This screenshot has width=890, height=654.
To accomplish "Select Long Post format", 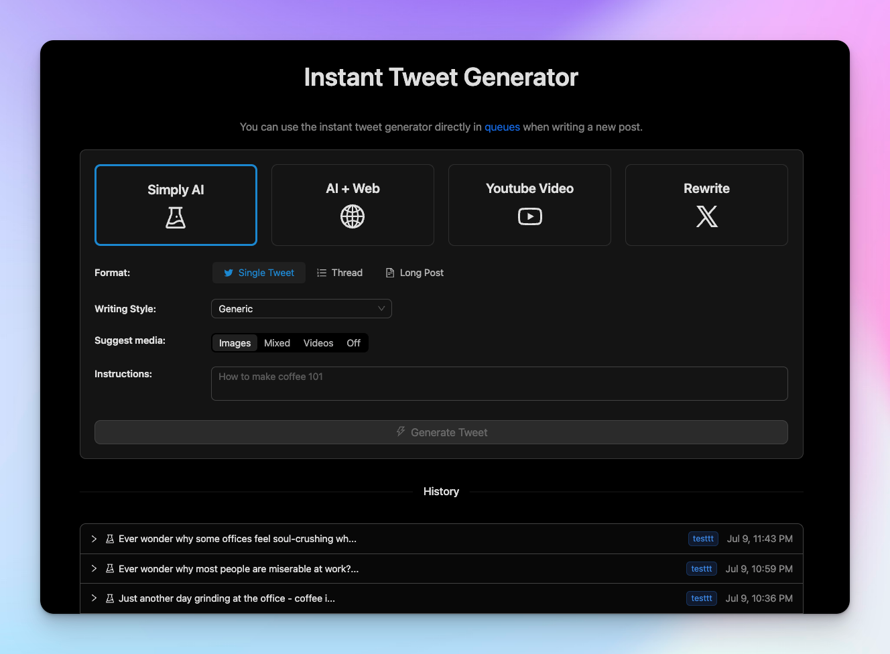I will click(415, 273).
